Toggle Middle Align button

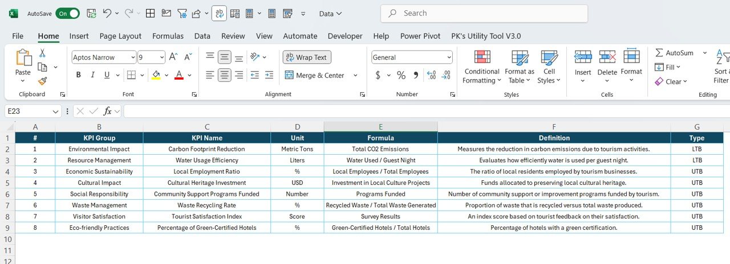(225, 57)
